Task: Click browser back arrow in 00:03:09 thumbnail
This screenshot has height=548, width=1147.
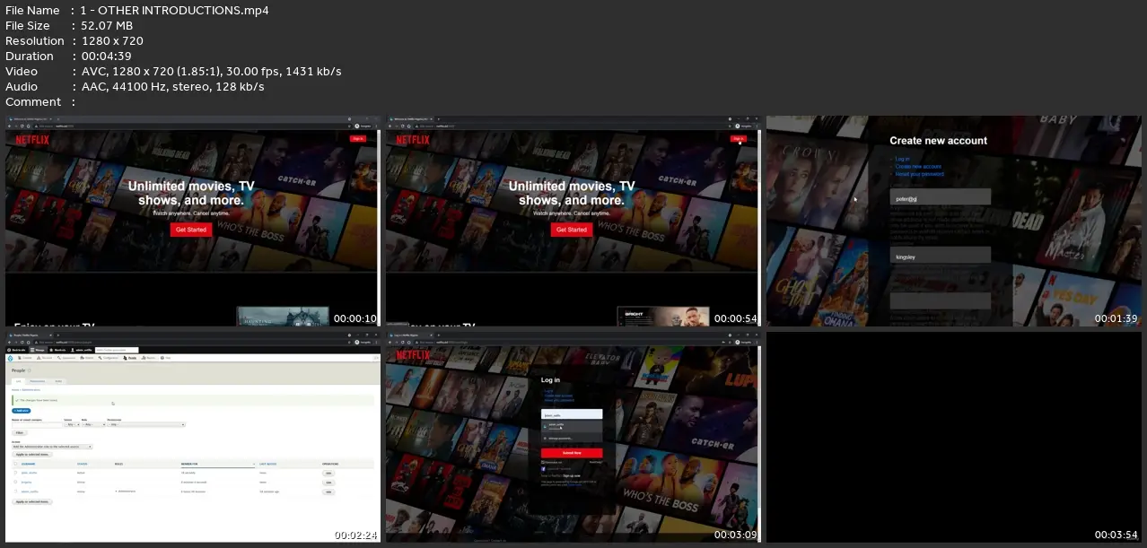Action: tap(390, 342)
